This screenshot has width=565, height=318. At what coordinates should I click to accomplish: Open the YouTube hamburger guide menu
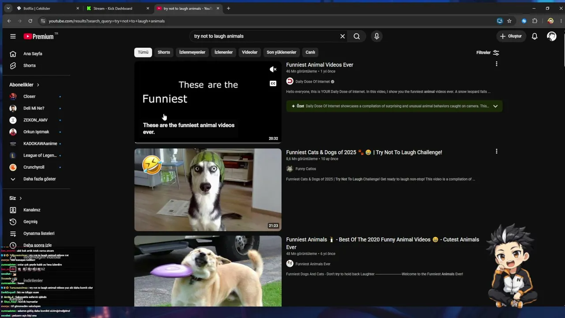13,36
